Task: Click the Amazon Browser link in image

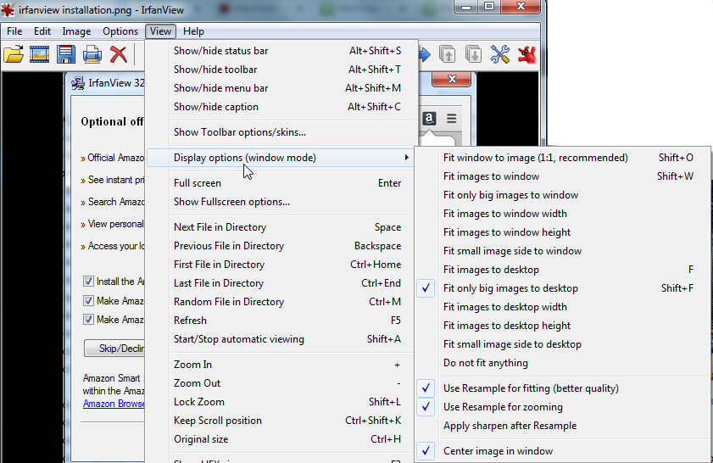Action: click(x=114, y=404)
